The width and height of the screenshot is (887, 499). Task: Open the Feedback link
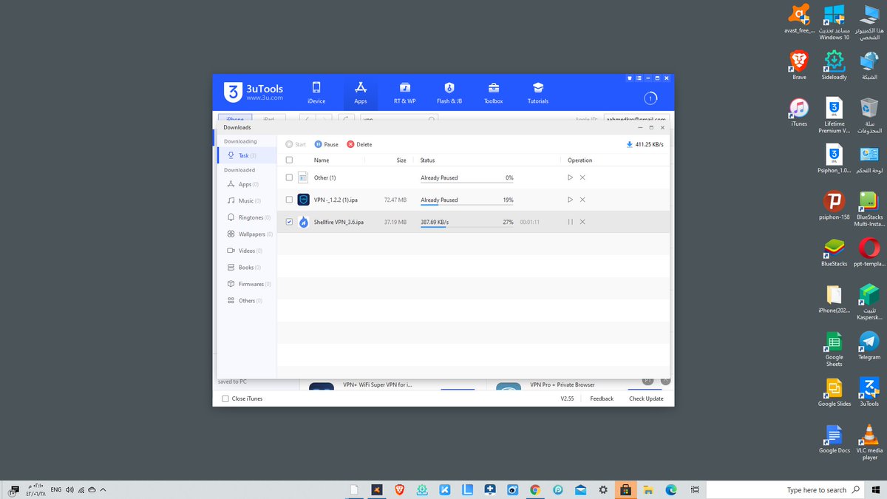tap(602, 398)
